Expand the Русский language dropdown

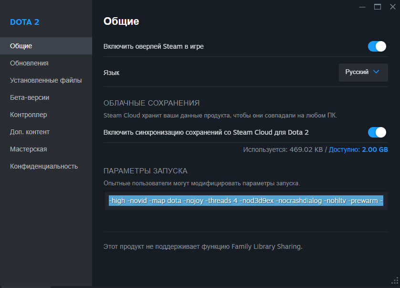click(x=363, y=72)
